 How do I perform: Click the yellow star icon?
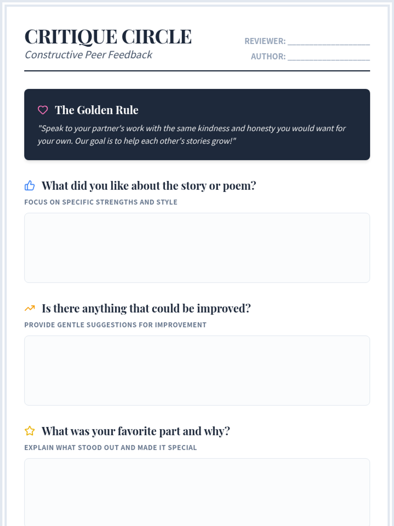click(x=30, y=431)
